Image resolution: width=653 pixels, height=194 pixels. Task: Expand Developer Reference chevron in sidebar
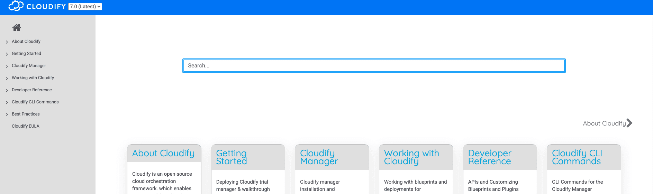(x=7, y=90)
